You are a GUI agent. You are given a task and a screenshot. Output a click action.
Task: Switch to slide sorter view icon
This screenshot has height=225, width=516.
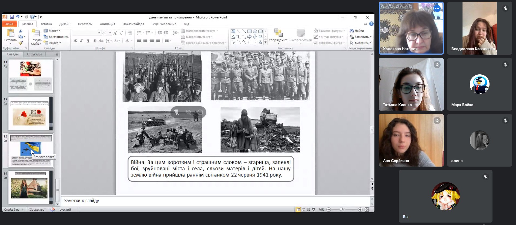(x=303, y=210)
